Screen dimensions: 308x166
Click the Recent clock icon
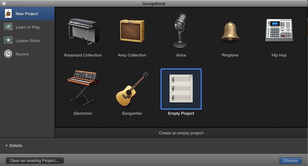click(x=8, y=54)
